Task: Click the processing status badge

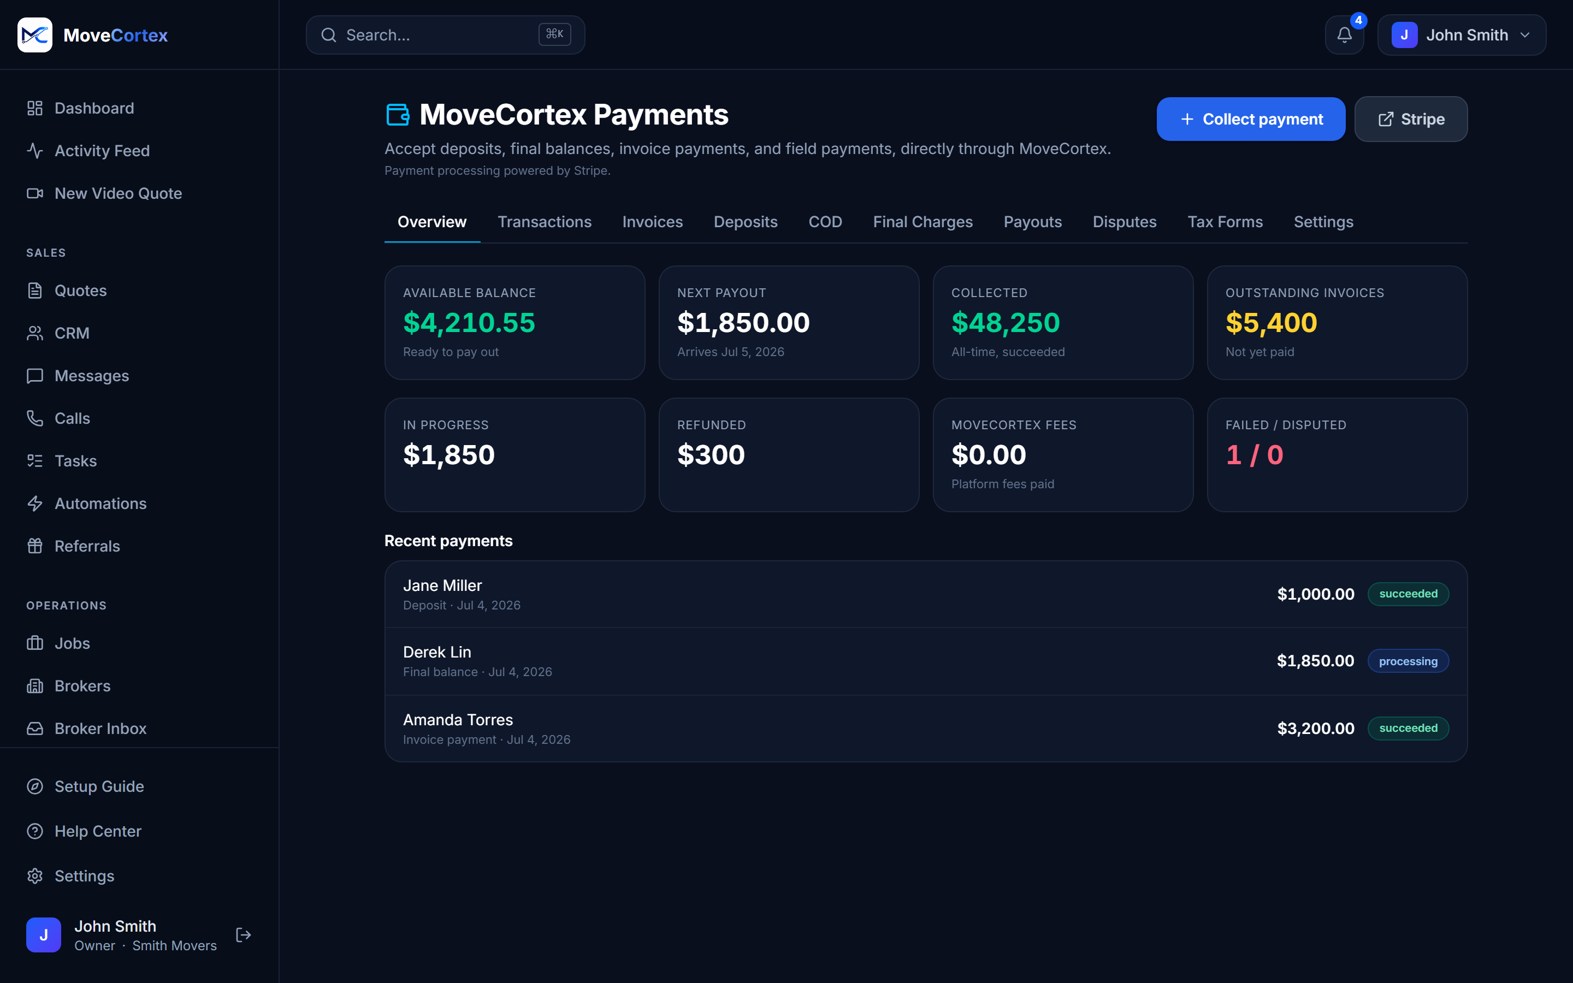Action: coord(1408,661)
